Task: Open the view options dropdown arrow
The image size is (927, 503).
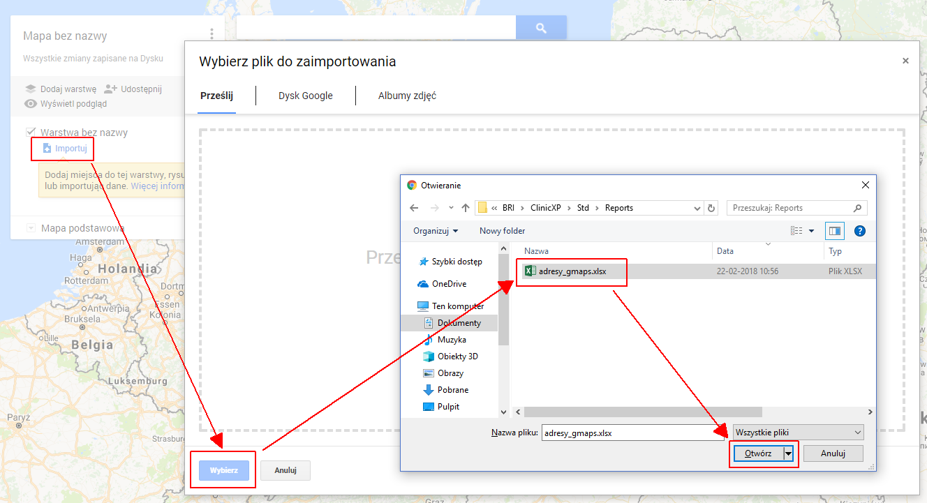Action: (x=811, y=231)
